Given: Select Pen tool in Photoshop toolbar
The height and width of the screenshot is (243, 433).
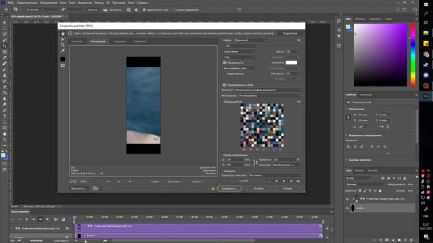Looking at the screenshot, I should click(x=5, y=110).
